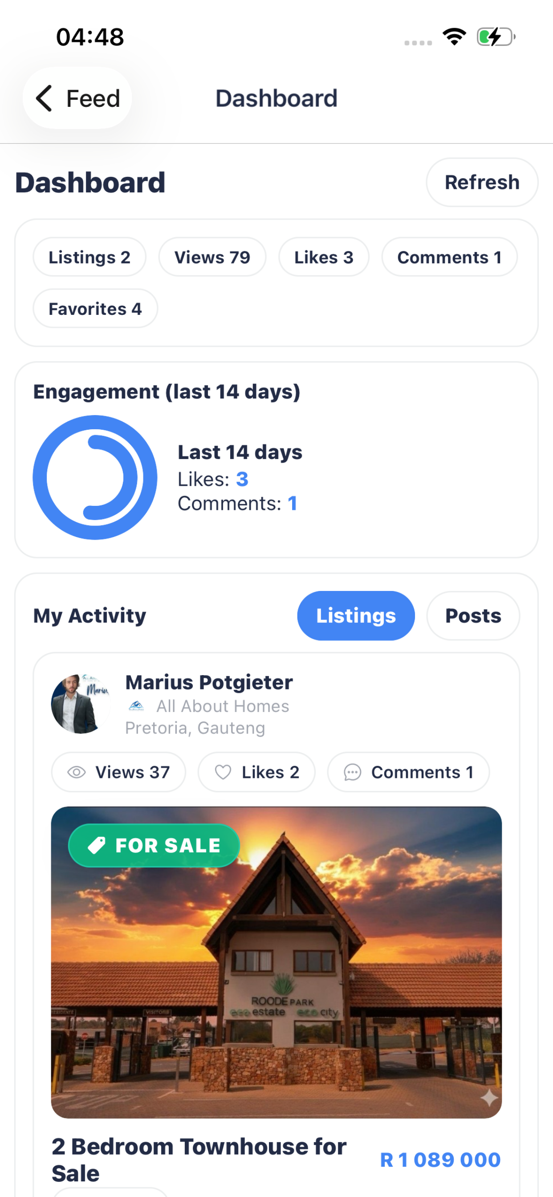Tap the back chevron to return to Feed

coord(44,98)
